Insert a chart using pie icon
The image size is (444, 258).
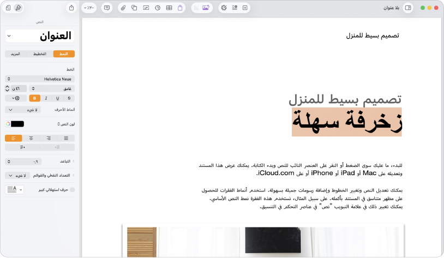point(158,8)
